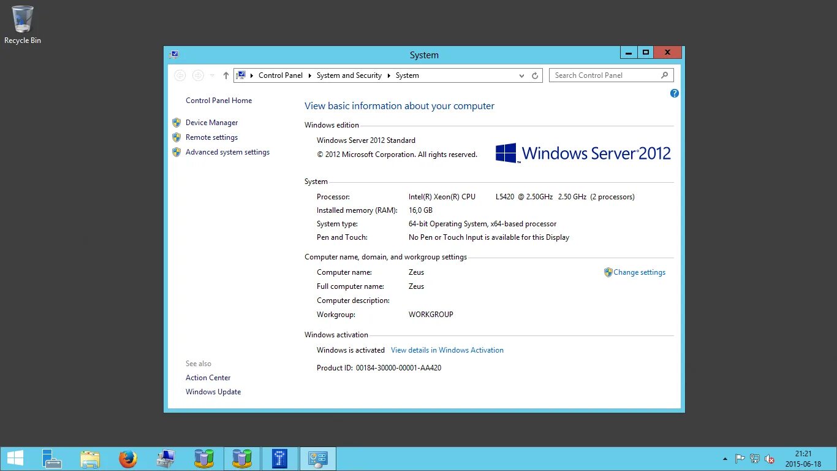
Task: Click '64-bit Operating System, x64-based processor' text
Action: (482, 224)
